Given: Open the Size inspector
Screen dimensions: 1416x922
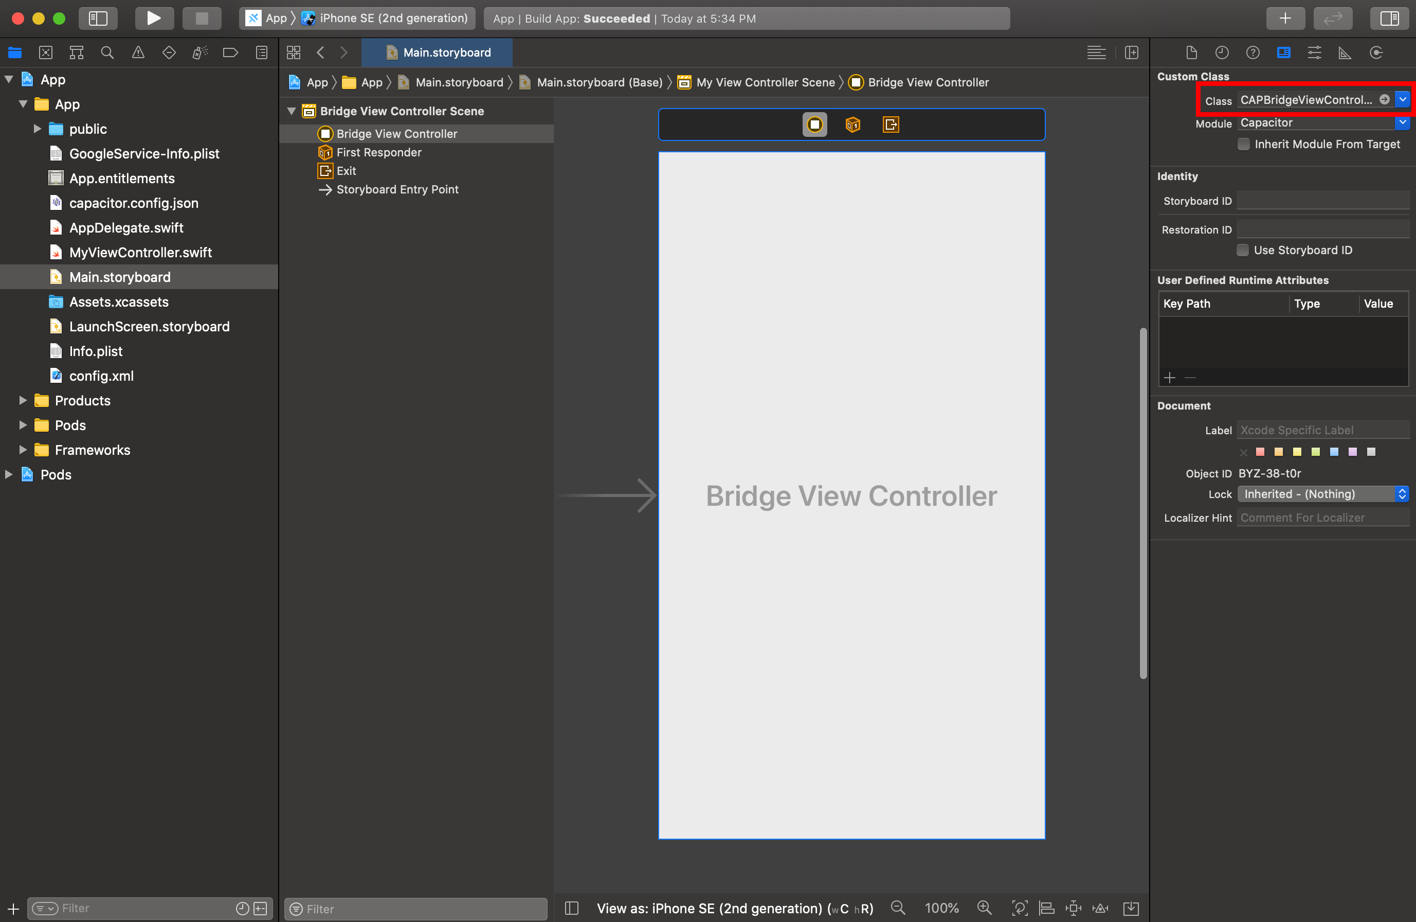Looking at the screenshot, I should pyautogui.click(x=1345, y=52).
